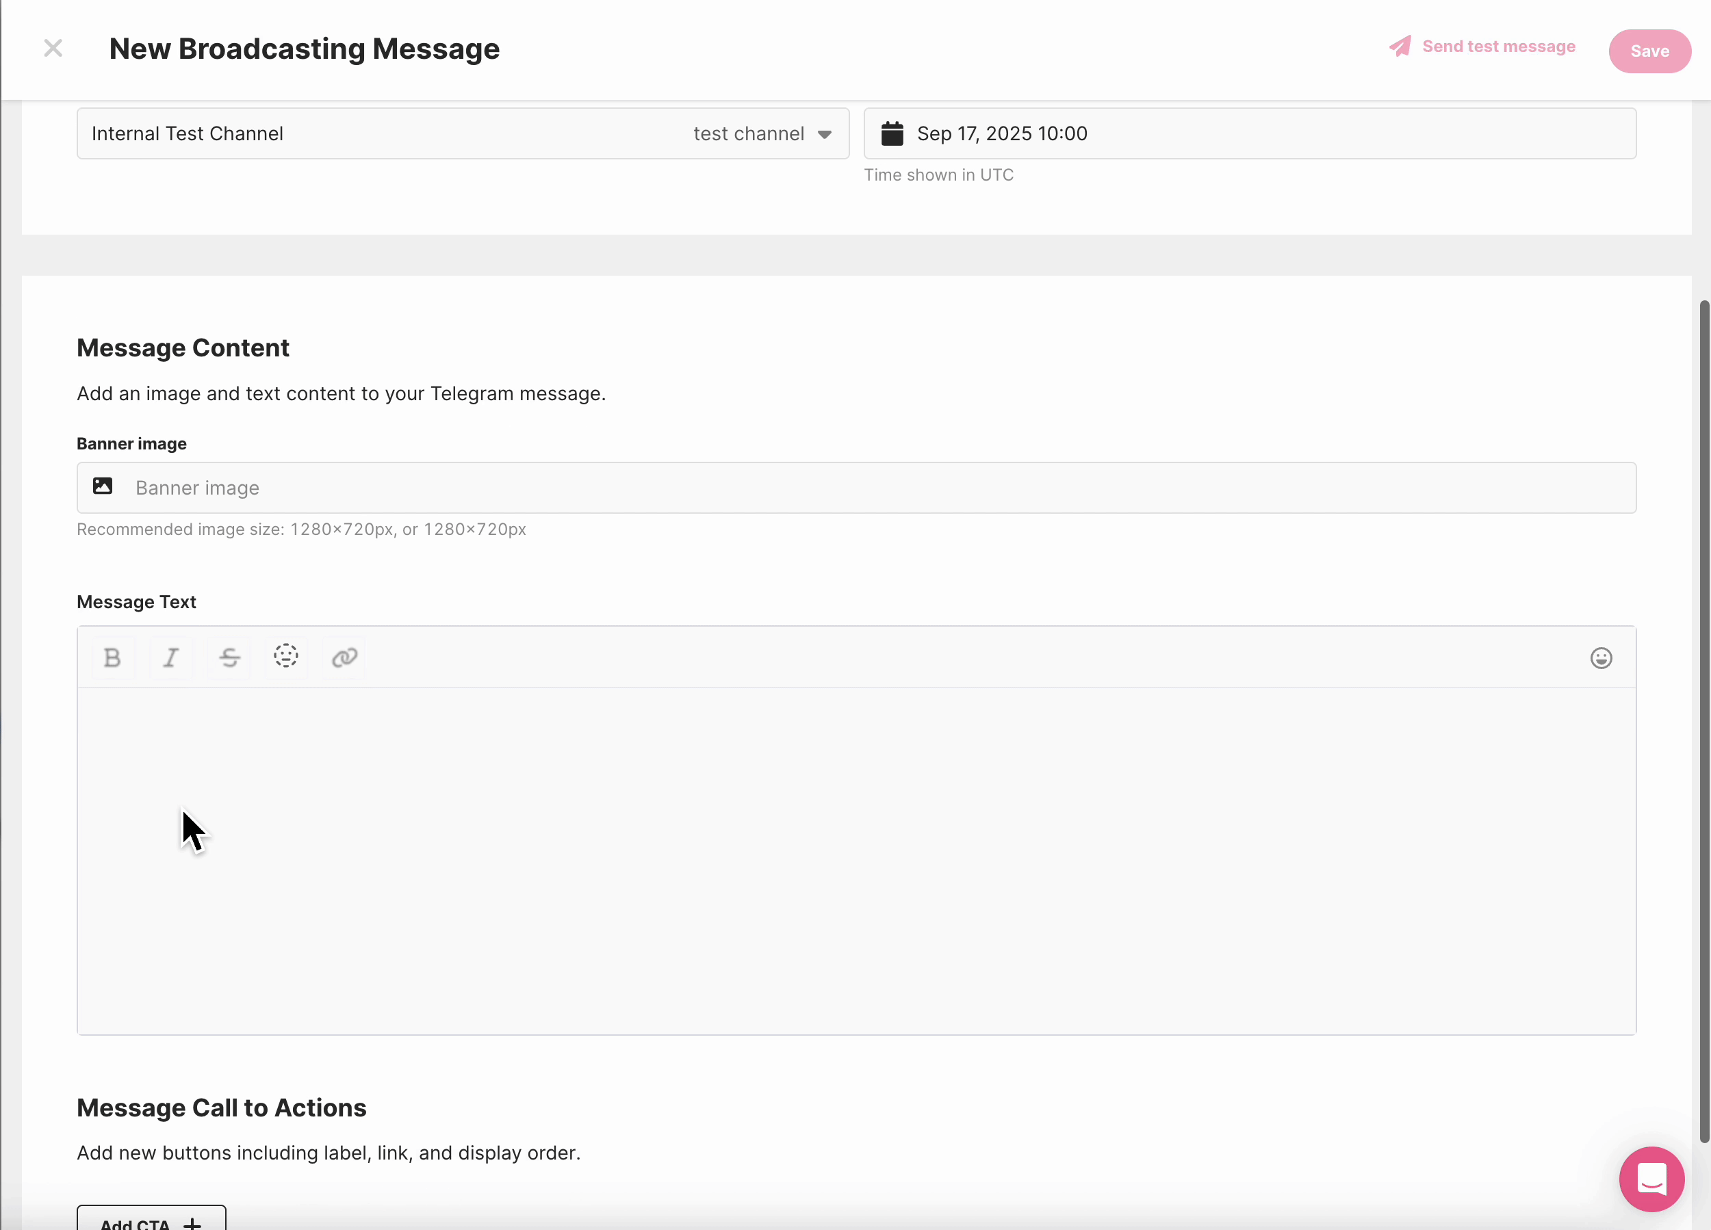
Task: Open the pink chat support widget
Action: tap(1651, 1179)
